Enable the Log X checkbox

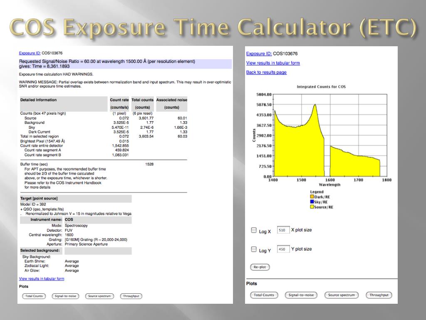coord(254,230)
